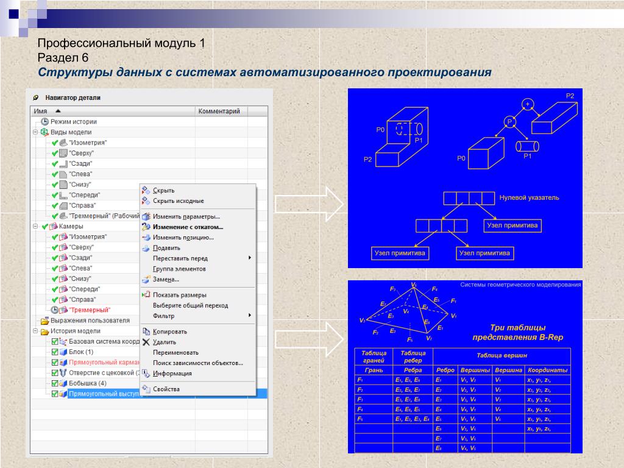Click the upper blue CSG tree diagram
This screenshot has width=624, height=468.
point(465,179)
